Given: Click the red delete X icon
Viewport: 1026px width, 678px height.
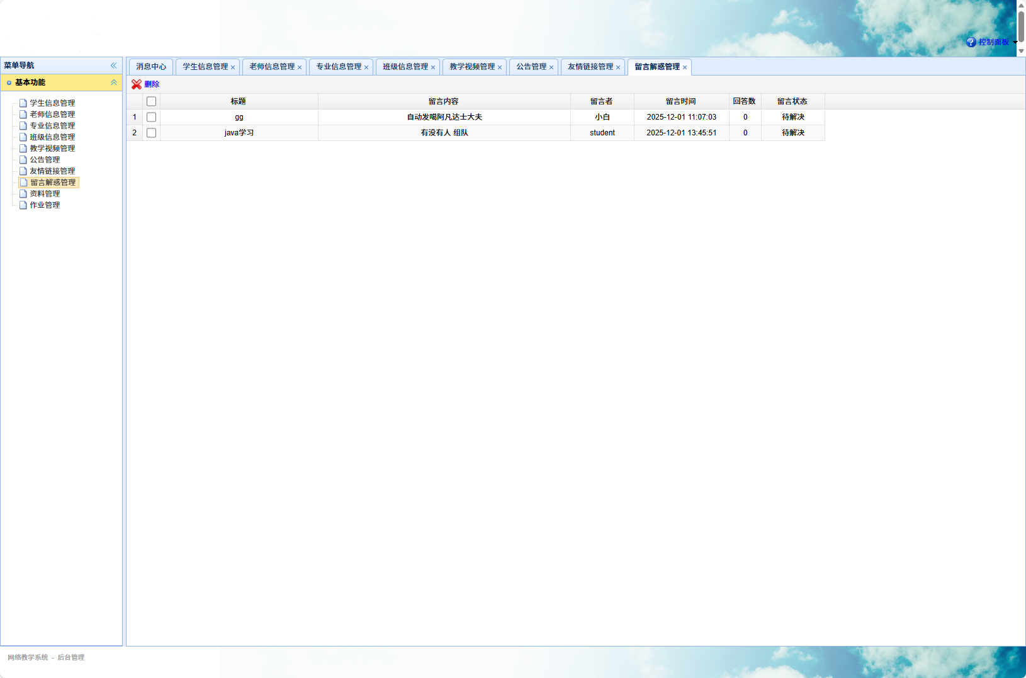Looking at the screenshot, I should coord(137,84).
